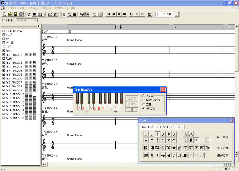Insert the D.S. repeat sign

point(157,148)
